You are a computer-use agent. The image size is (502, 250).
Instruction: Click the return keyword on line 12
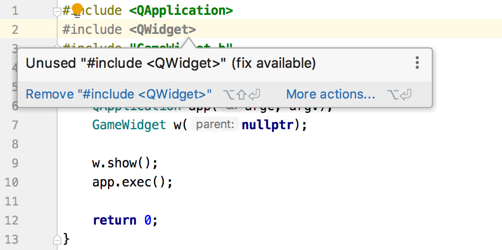(x=114, y=220)
